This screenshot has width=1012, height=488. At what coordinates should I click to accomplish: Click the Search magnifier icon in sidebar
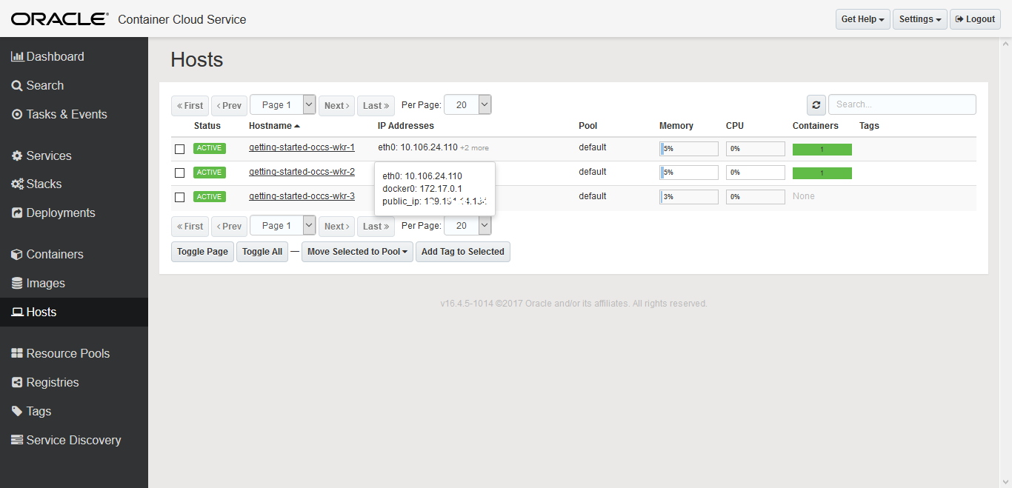click(x=17, y=85)
